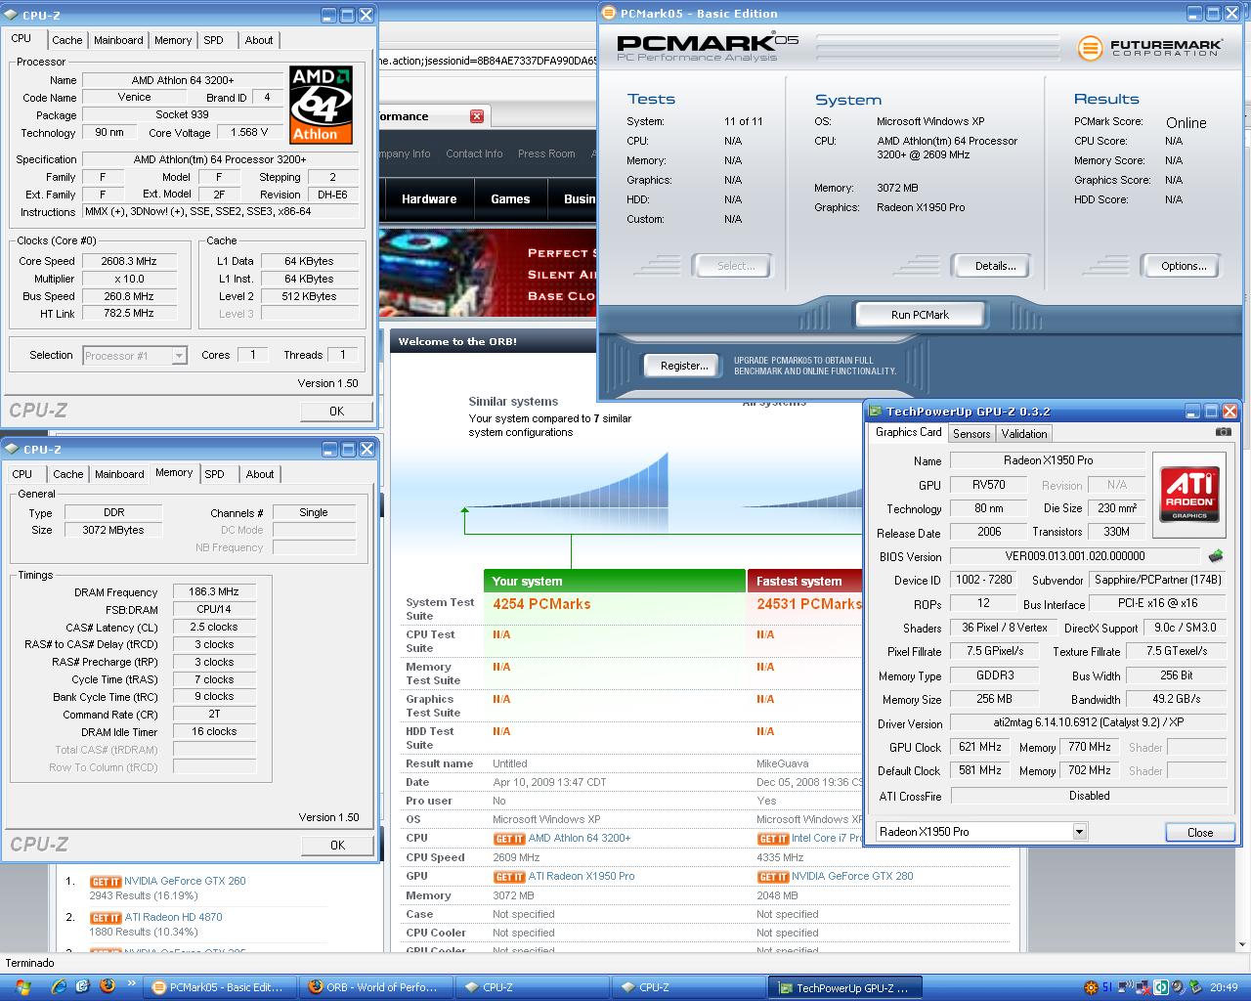Switch to Sensors tab in GPU-Z
The width and height of the screenshot is (1251, 1001).
coord(971,434)
